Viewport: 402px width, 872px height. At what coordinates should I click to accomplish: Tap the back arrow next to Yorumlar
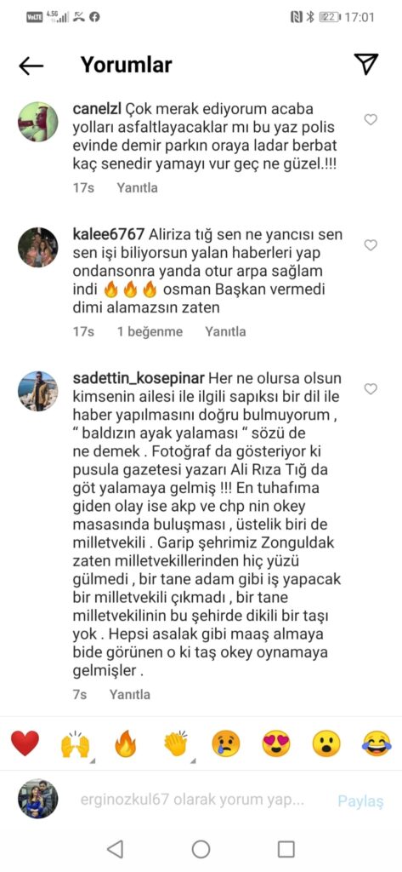(x=31, y=66)
